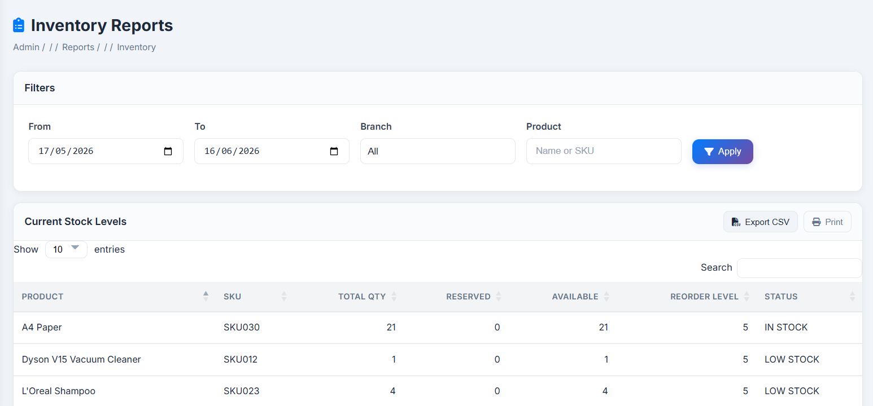Click the Inventory breadcrumb text
The width and height of the screenshot is (873, 406).
[136, 47]
